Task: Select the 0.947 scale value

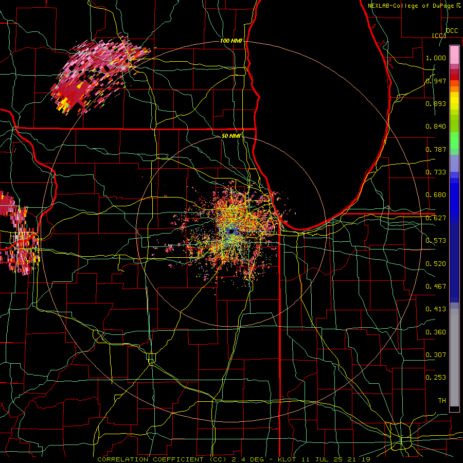Action: (436, 81)
